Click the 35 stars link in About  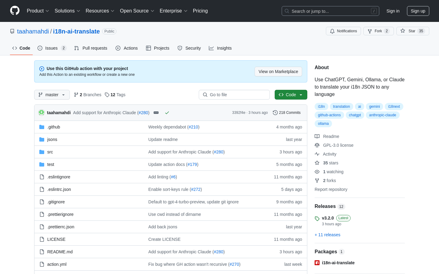330,163
